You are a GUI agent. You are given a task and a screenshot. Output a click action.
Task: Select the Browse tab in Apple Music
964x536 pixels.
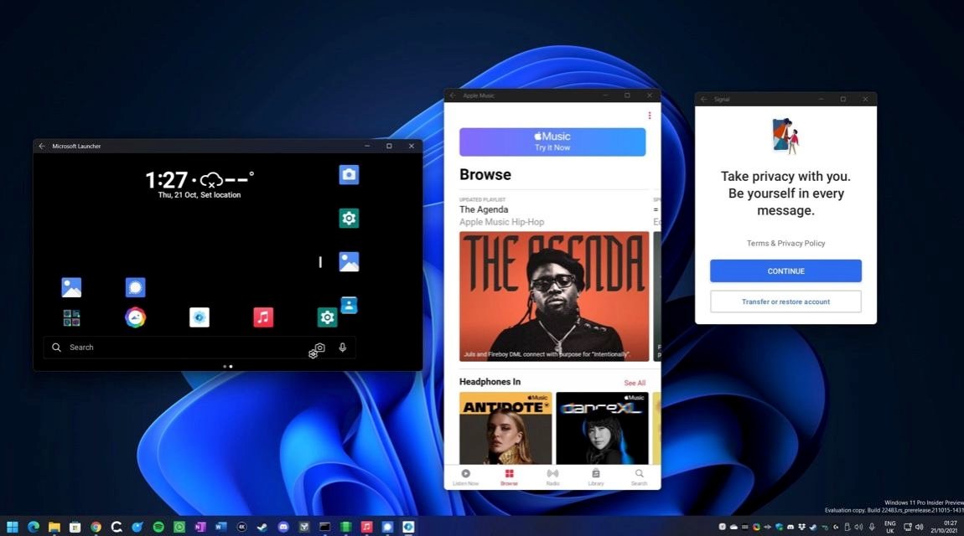coord(509,477)
